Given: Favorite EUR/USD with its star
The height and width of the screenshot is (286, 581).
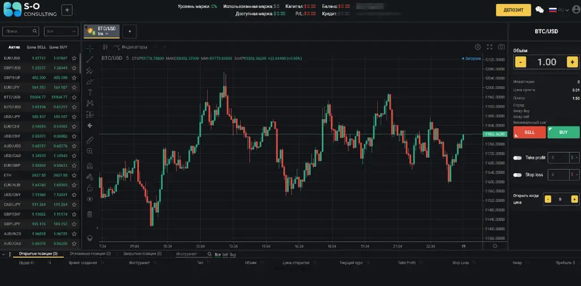Looking at the screenshot, I should point(74,58).
